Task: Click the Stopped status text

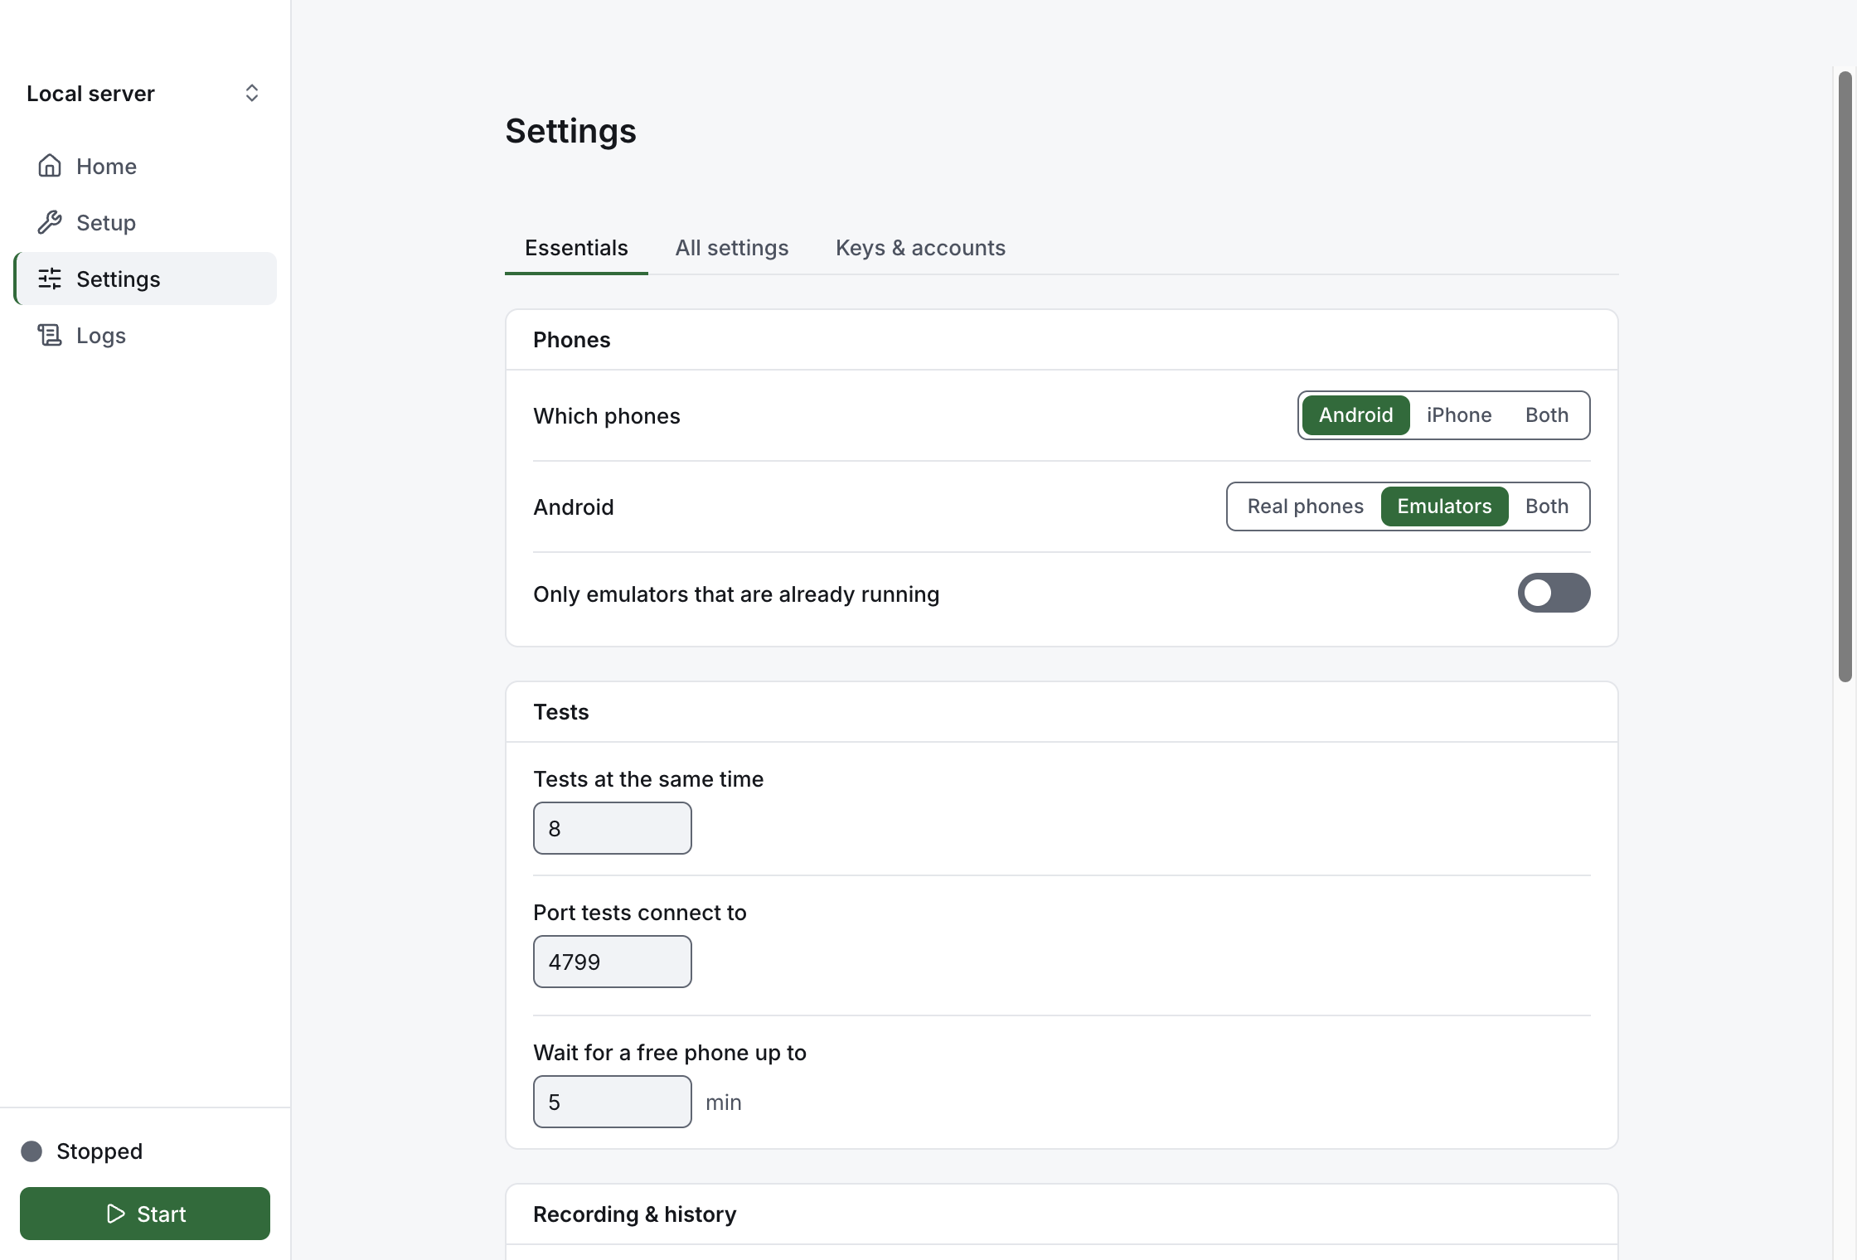Action: (x=99, y=1151)
